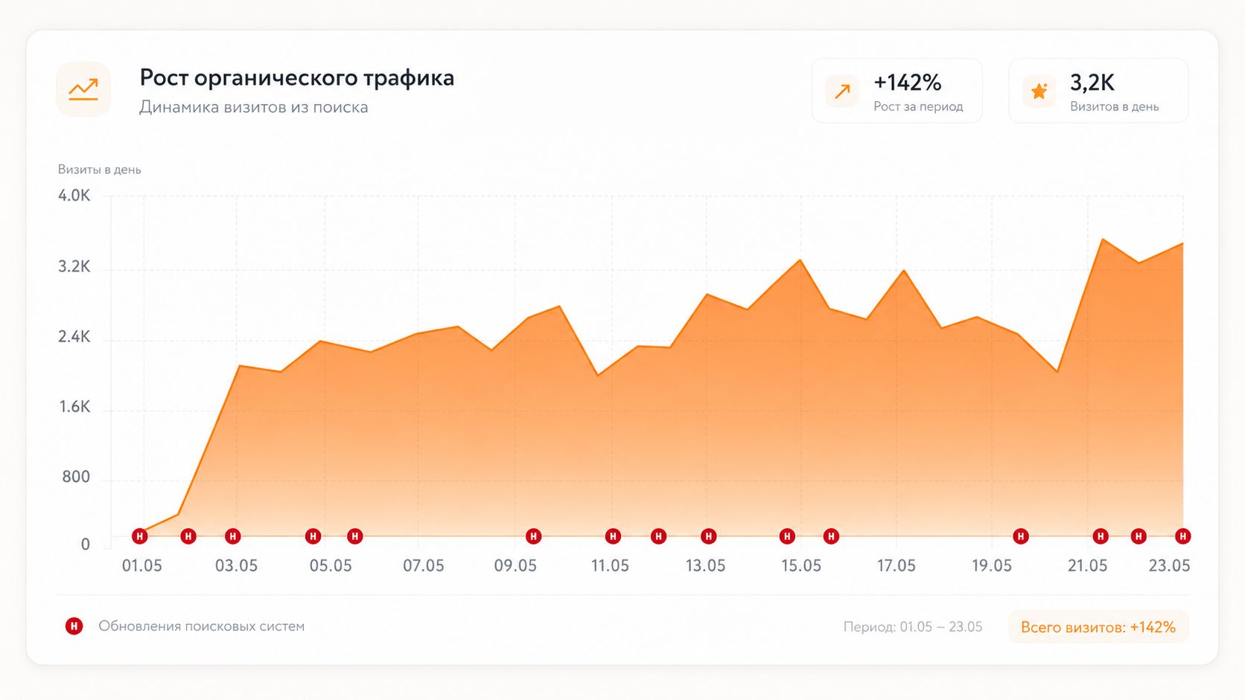The height and width of the screenshot is (700, 1245).
Task: Select the update marker between 01.05 and 03.05
Action: click(x=188, y=536)
